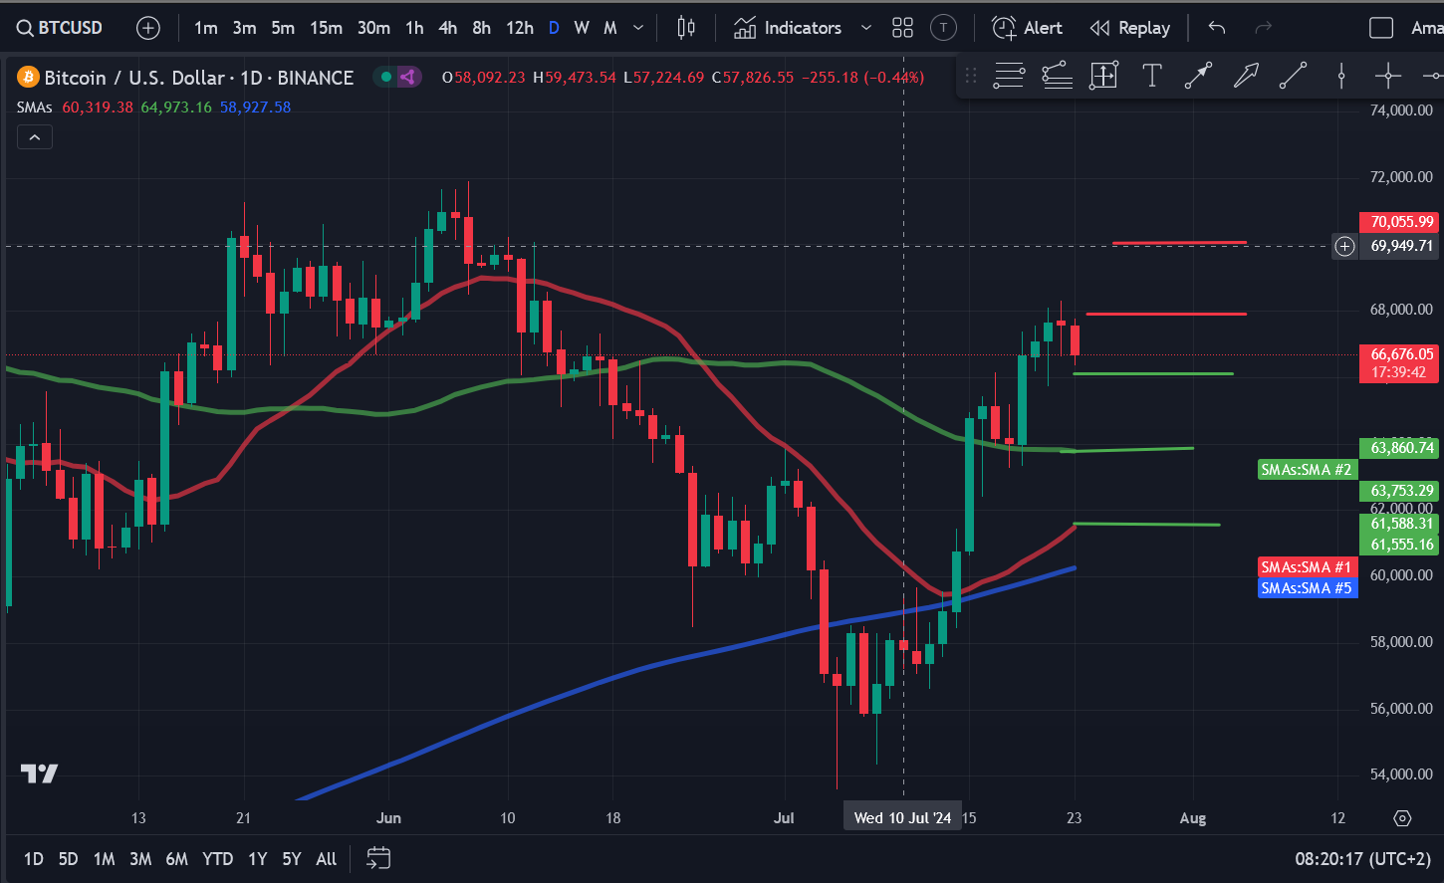The image size is (1444, 883).
Task: Click the TradingView logo on chart
Action: (40, 773)
